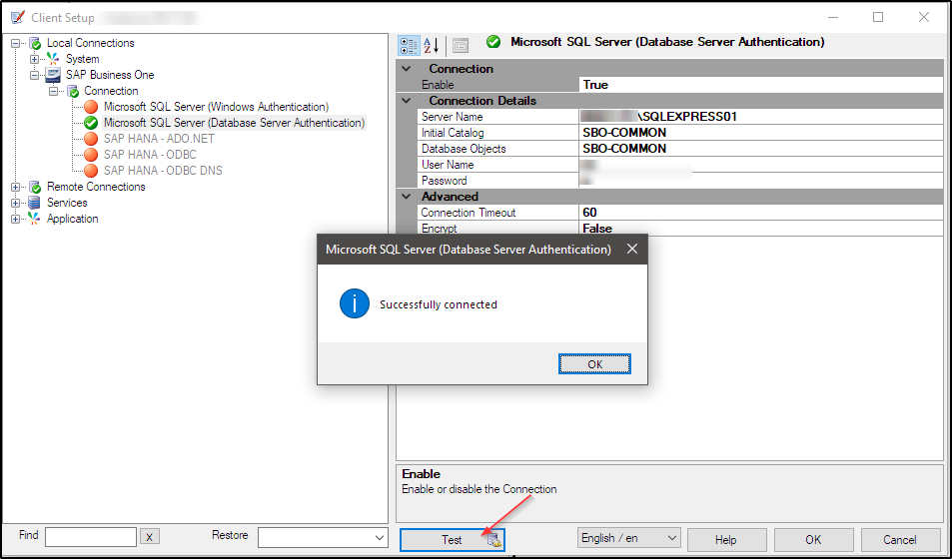Click the Password property label
Viewport: 952px width, 559px height.
coord(444,181)
